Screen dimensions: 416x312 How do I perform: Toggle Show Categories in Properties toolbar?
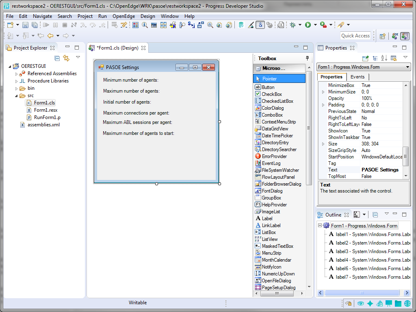coord(375,58)
